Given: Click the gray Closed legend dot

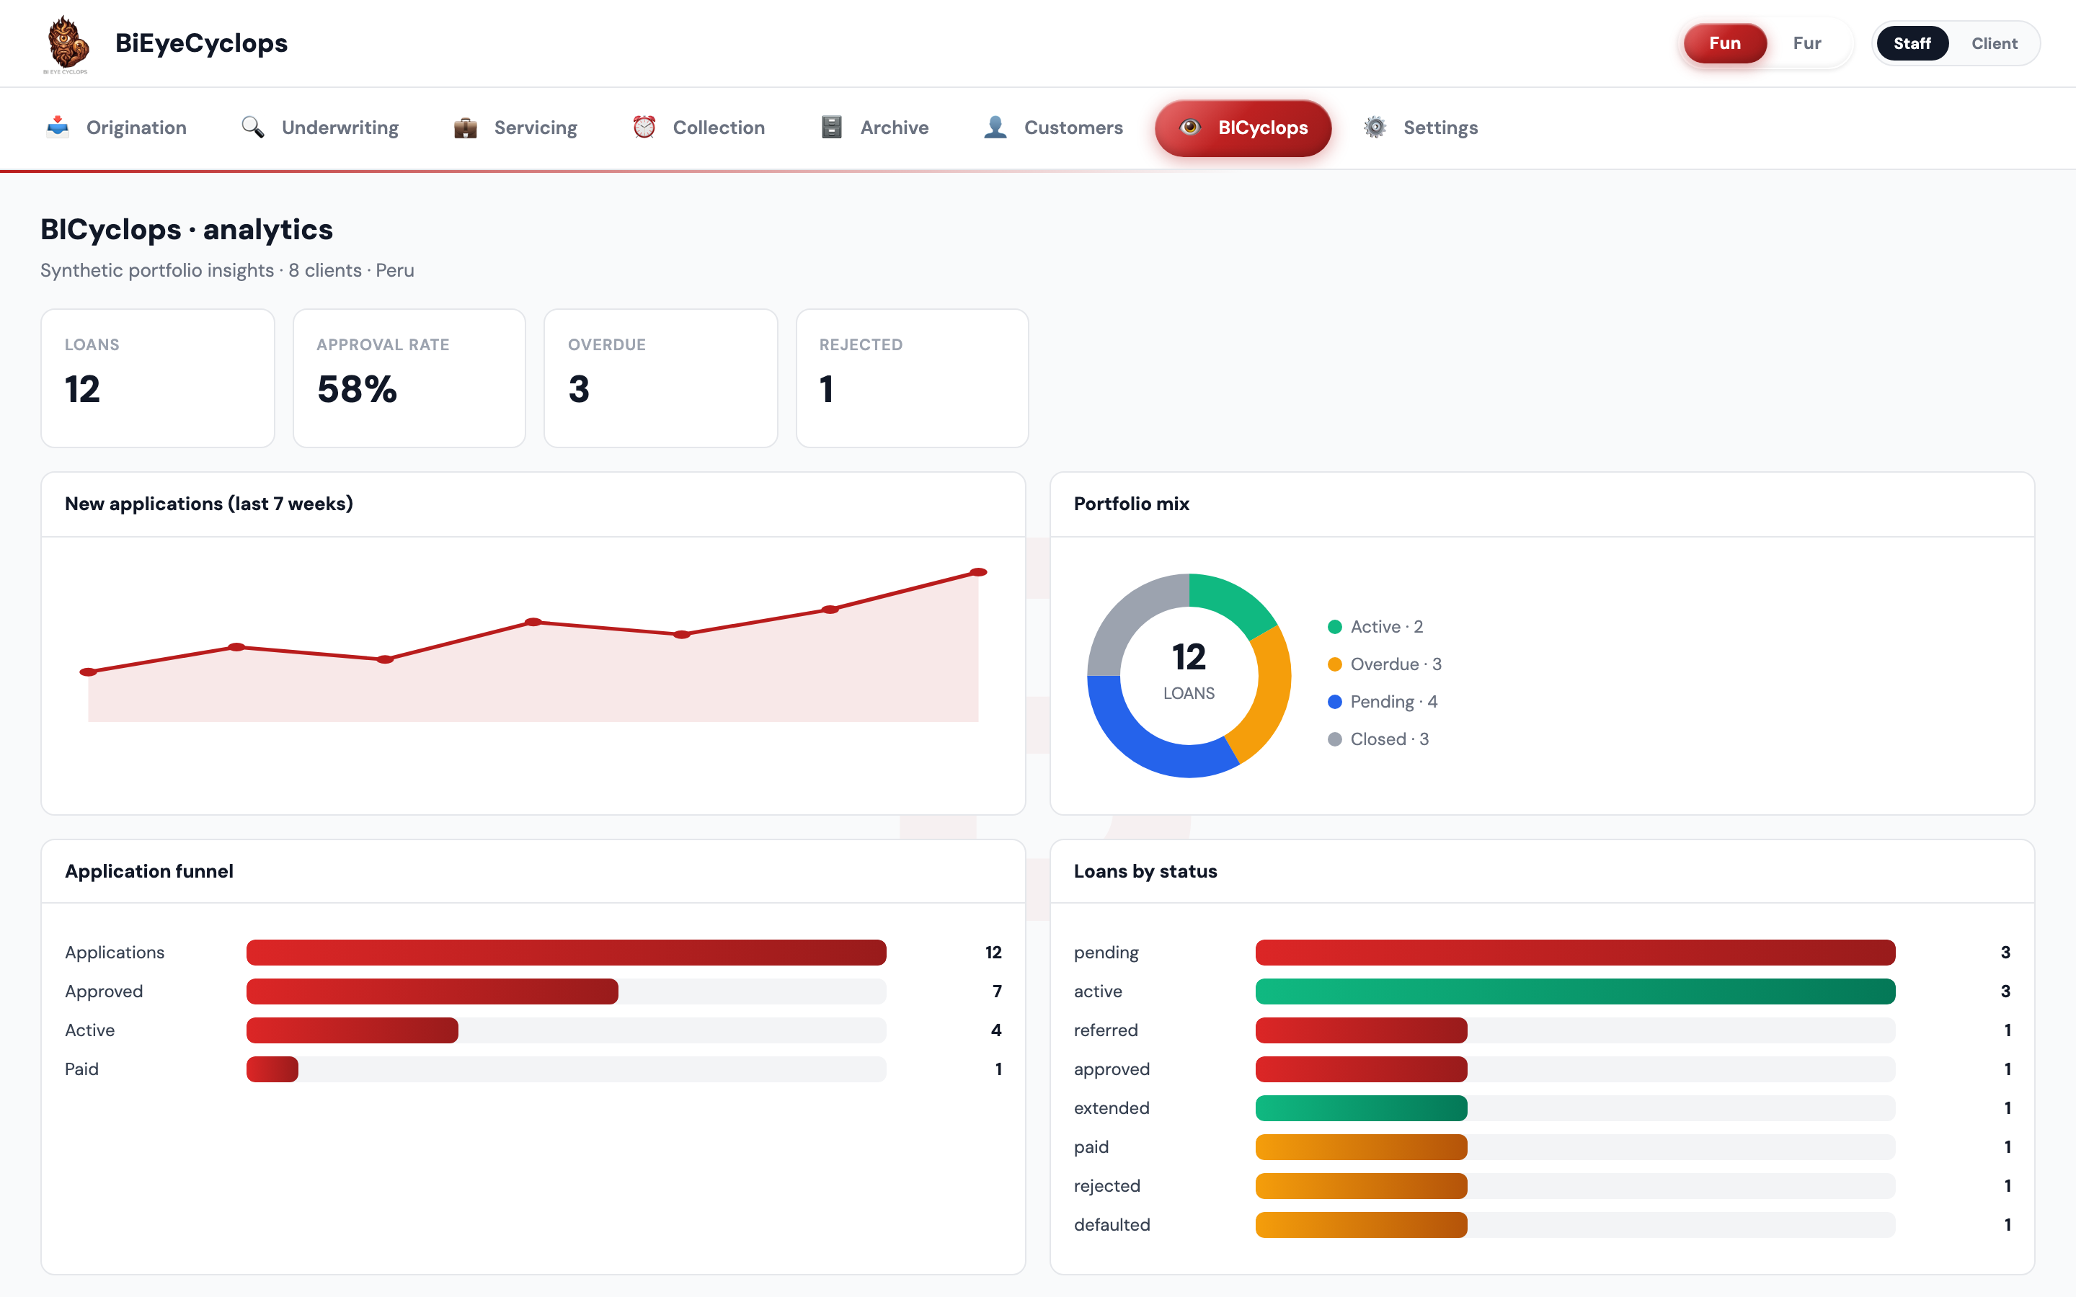Looking at the screenshot, I should coord(1335,739).
